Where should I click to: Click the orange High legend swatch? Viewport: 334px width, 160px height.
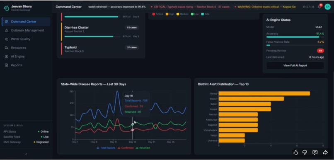pos(167,14)
